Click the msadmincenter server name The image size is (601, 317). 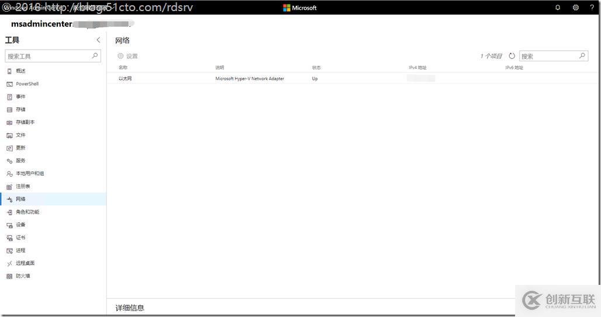pyautogui.click(x=42, y=24)
